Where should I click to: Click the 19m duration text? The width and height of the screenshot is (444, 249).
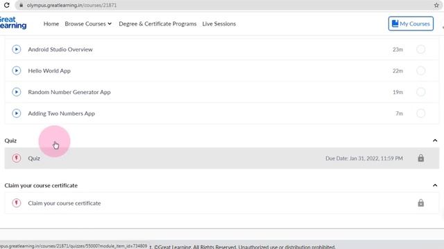[398, 92]
